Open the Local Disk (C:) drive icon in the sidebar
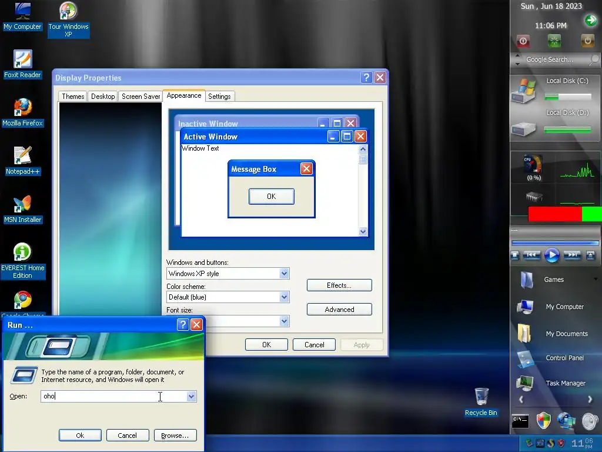 click(523, 91)
